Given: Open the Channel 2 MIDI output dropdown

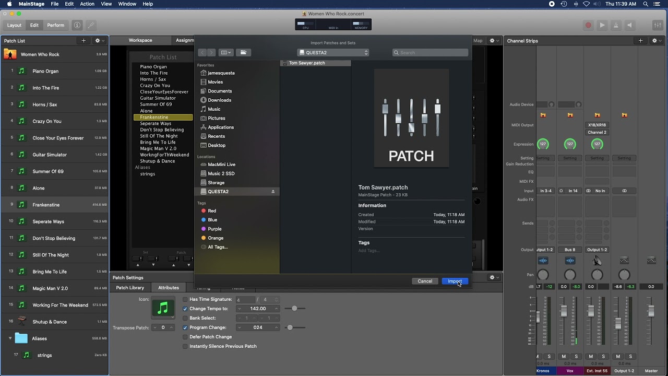Looking at the screenshot, I should pos(597,132).
